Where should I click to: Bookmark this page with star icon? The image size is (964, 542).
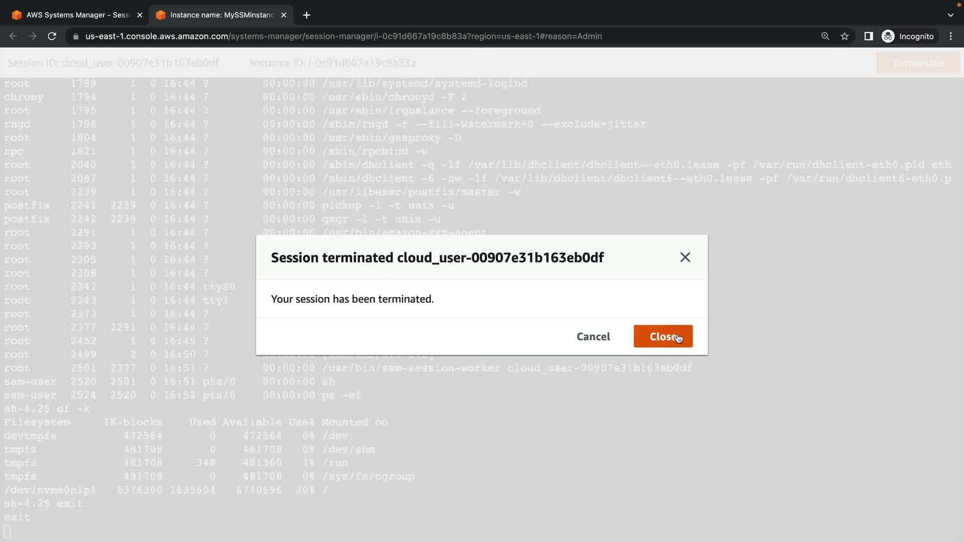point(845,36)
